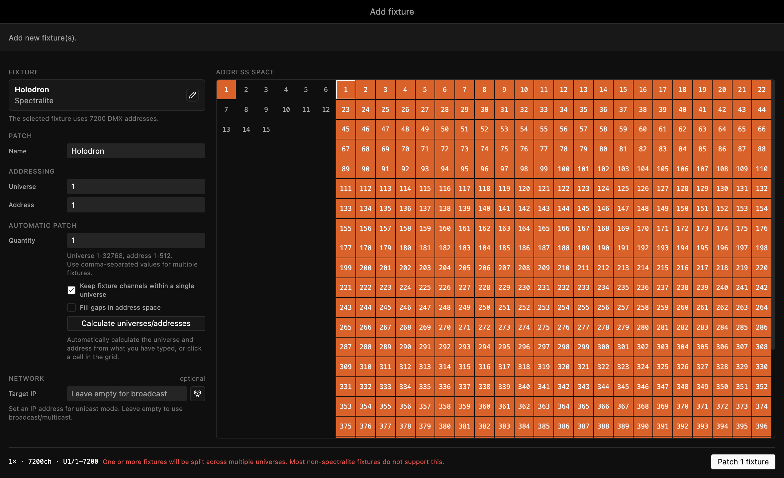The width and height of the screenshot is (784, 478).
Task: Select universe 11 in universe list
Action: (306, 110)
